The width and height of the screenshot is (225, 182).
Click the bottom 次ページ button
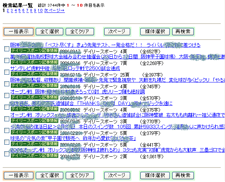117,175
